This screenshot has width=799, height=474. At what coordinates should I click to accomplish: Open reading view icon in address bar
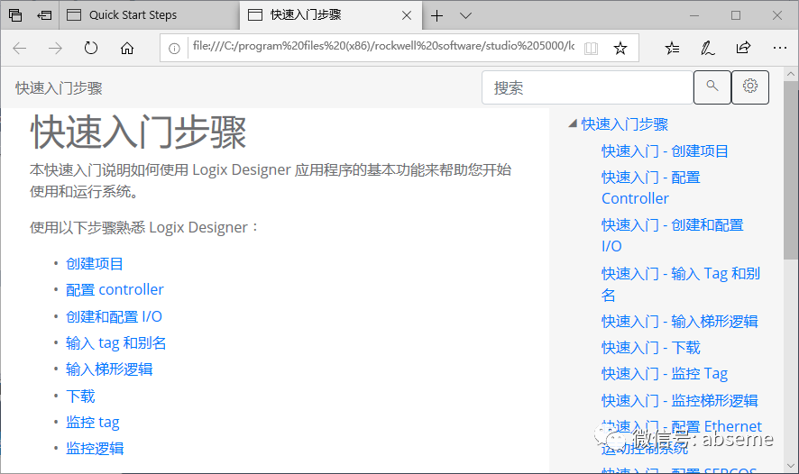pos(591,49)
